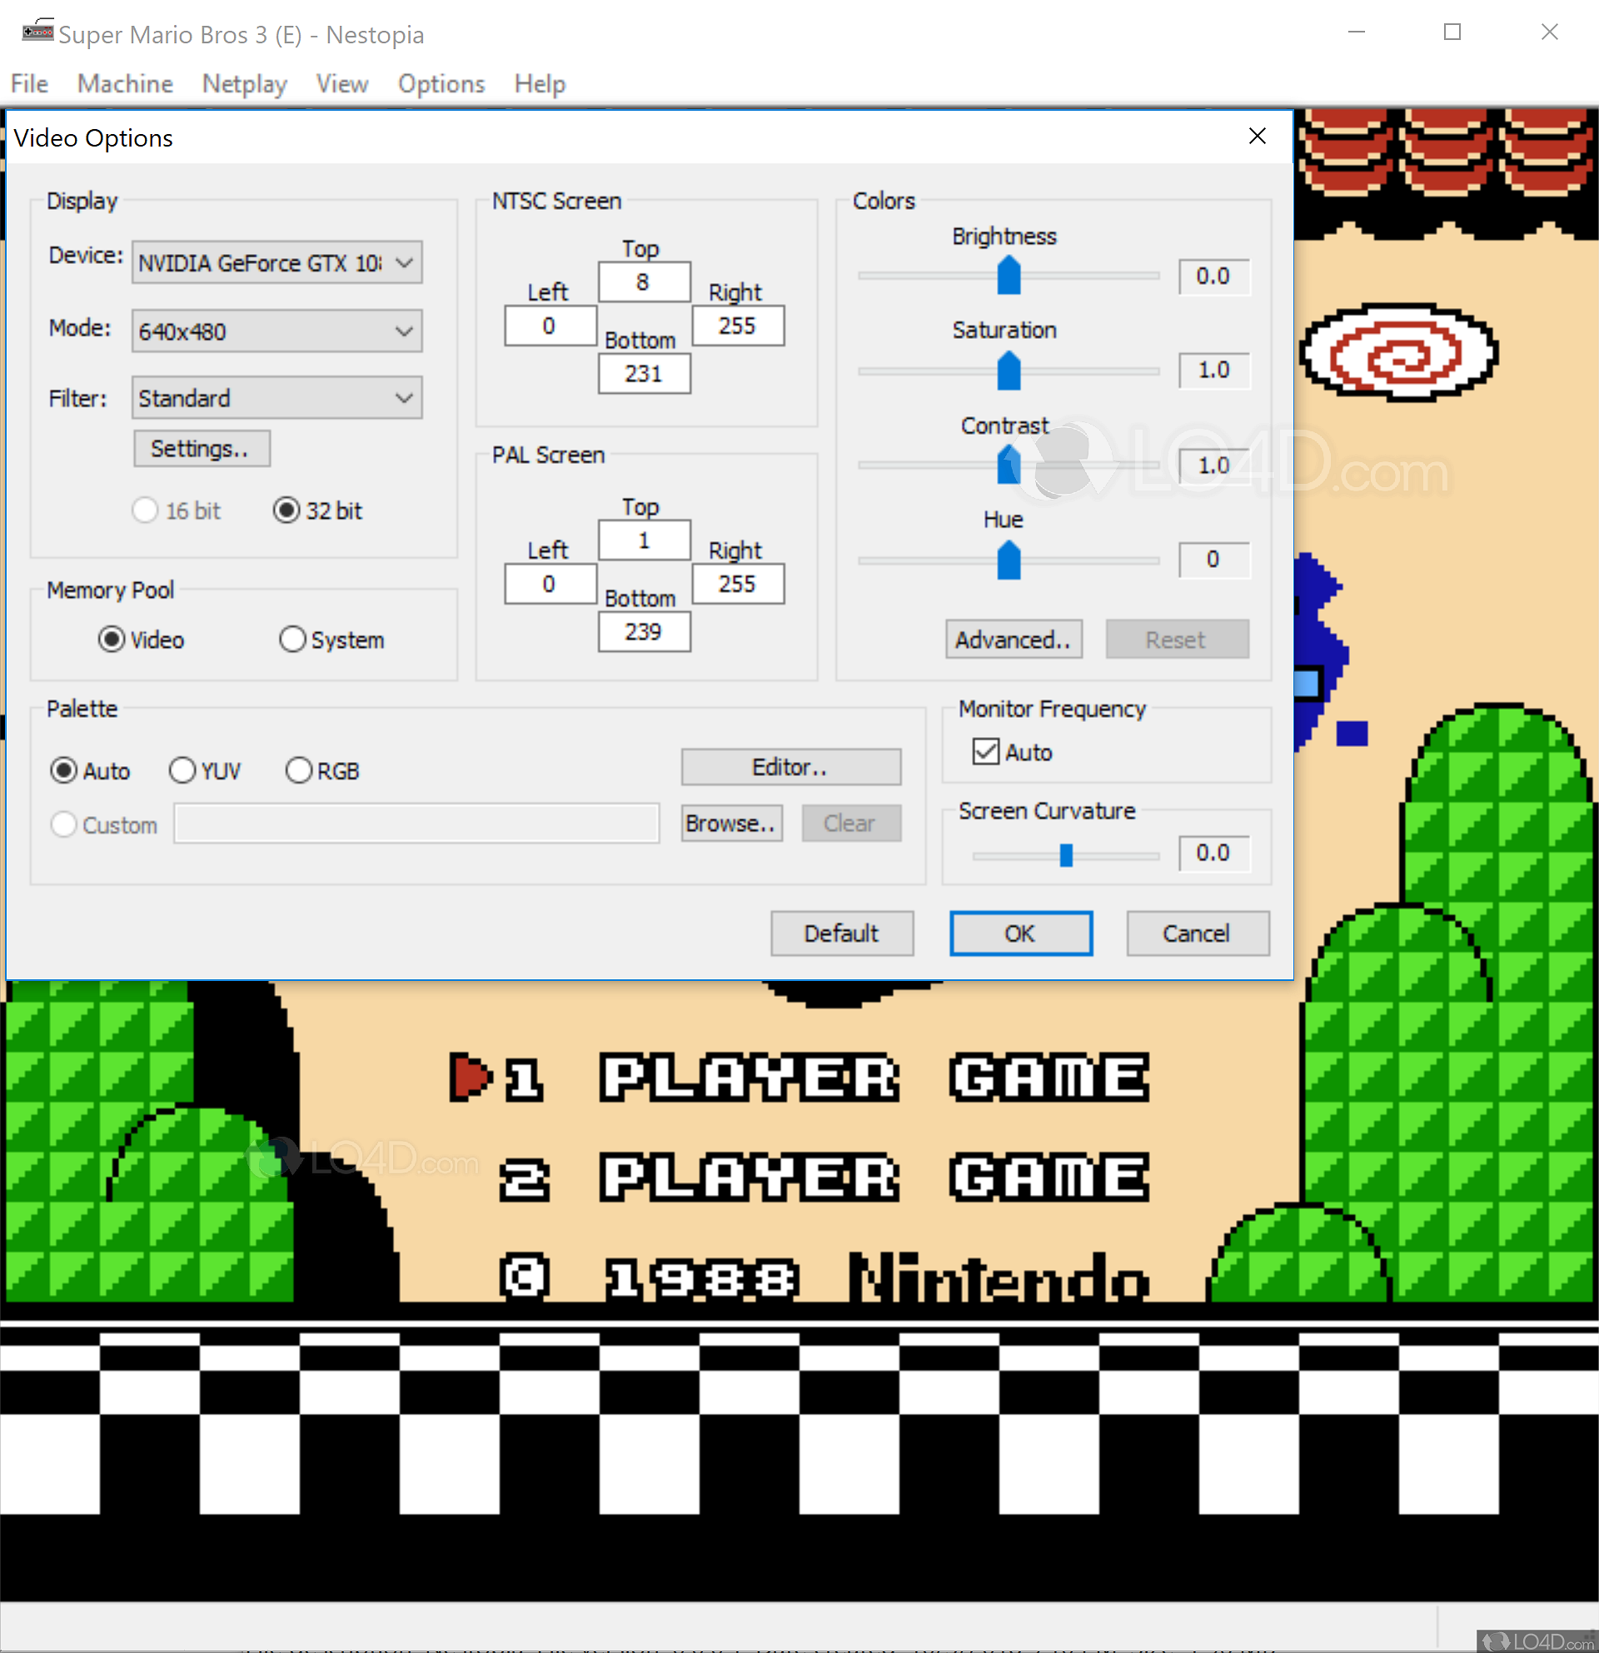Click NTSC Screen Bottom value 231
The image size is (1599, 1653).
pos(645,374)
